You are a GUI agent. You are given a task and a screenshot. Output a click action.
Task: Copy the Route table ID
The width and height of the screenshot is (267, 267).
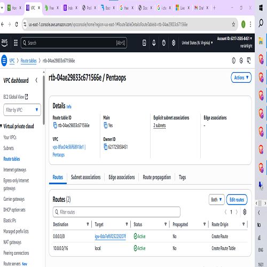coord(55,125)
